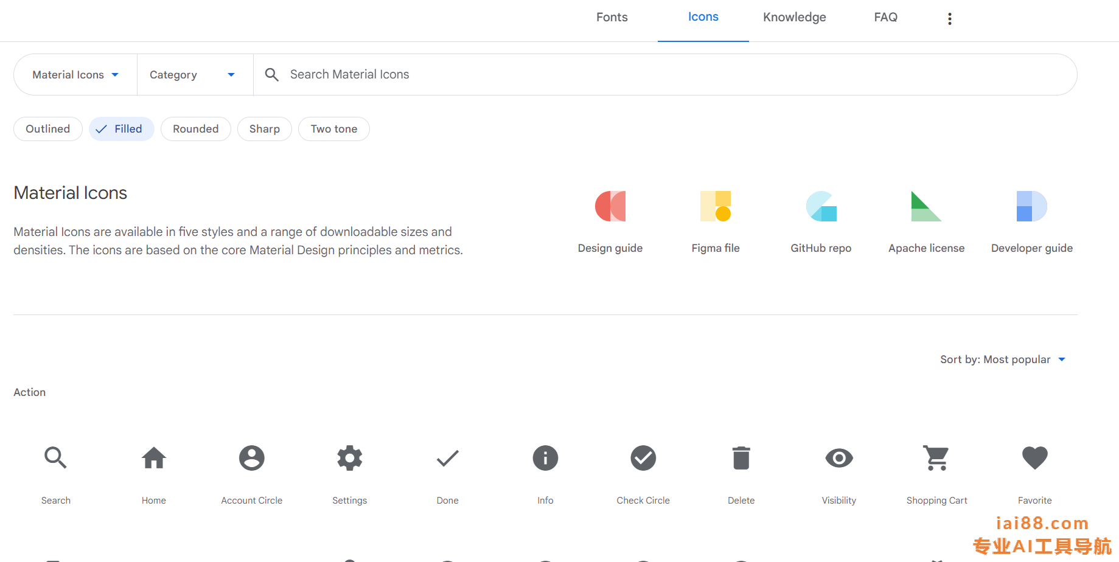The width and height of the screenshot is (1119, 562).
Task: Open the FAQ tab
Action: (886, 17)
